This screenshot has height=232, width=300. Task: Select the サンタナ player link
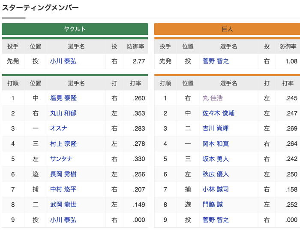coord(61,159)
